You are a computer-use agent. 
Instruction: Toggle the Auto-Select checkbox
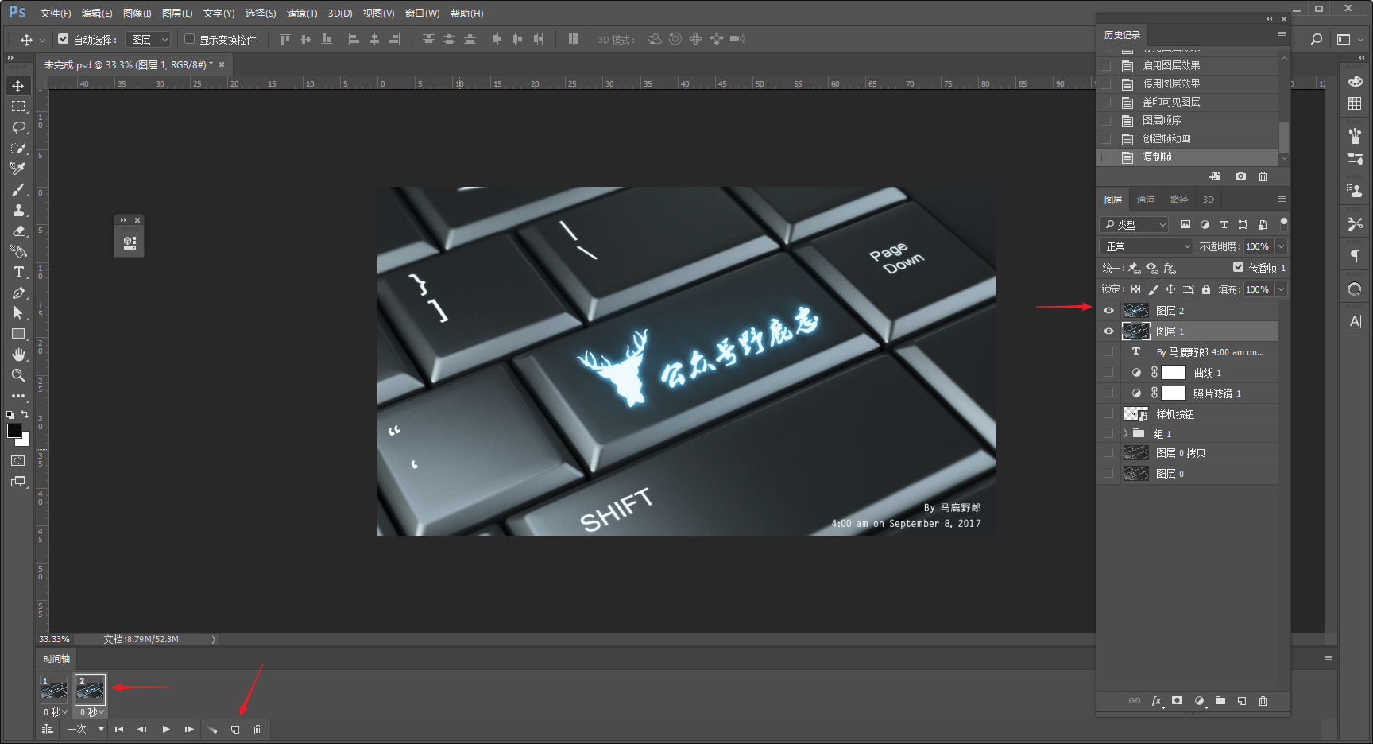pyautogui.click(x=64, y=38)
